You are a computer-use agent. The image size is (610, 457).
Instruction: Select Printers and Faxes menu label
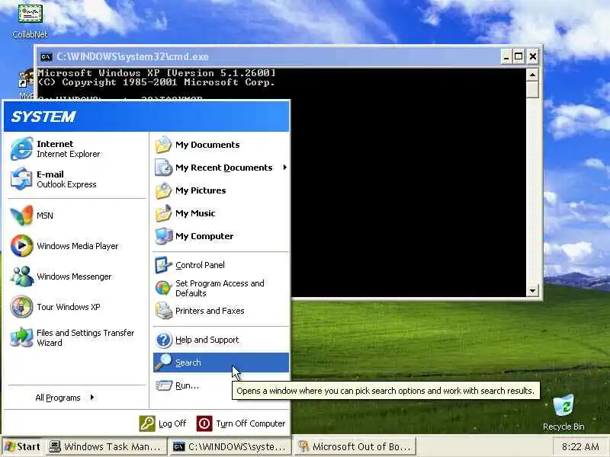click(210, 311)
